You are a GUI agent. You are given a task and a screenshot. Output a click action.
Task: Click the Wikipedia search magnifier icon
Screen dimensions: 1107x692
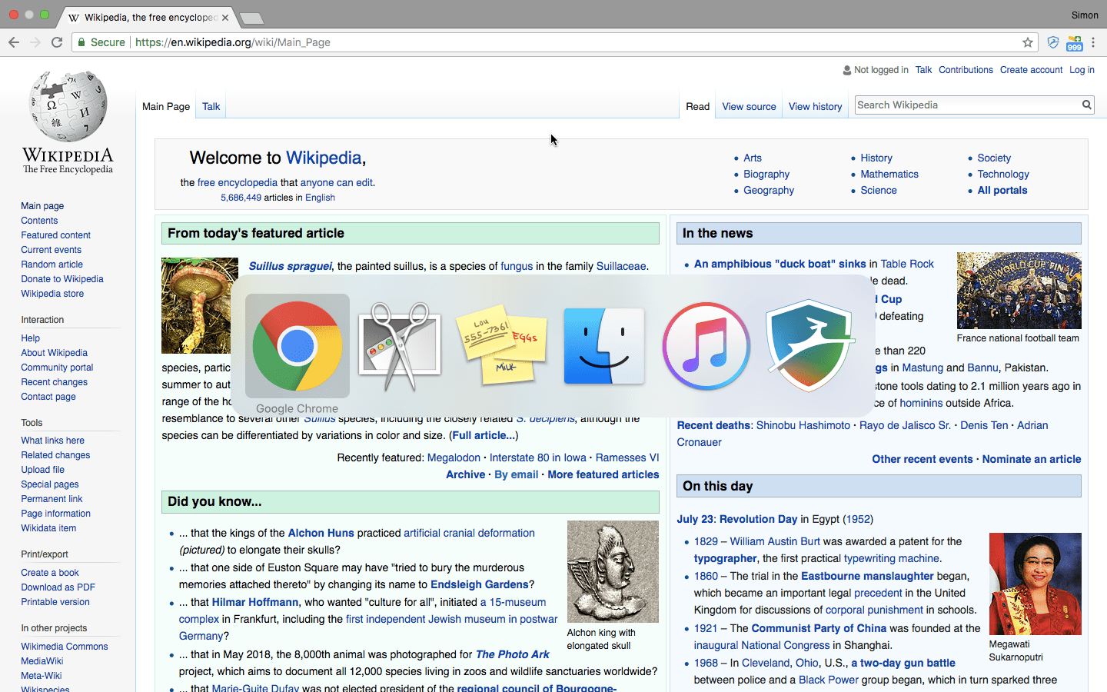click(x=1086, y=105)
